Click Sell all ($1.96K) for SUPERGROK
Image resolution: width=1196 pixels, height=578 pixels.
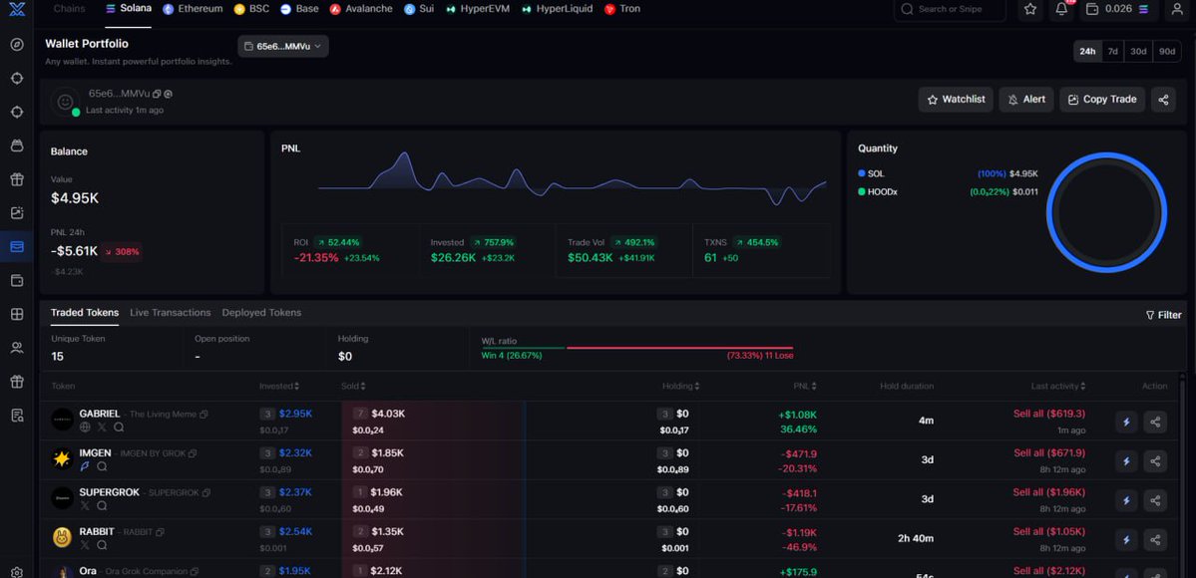click(1048, 492)
